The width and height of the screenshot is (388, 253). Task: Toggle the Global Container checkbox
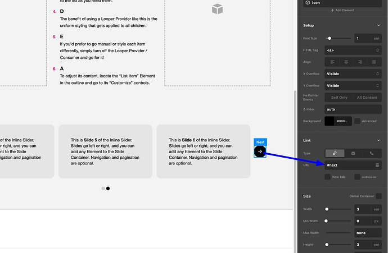[378, 196]
